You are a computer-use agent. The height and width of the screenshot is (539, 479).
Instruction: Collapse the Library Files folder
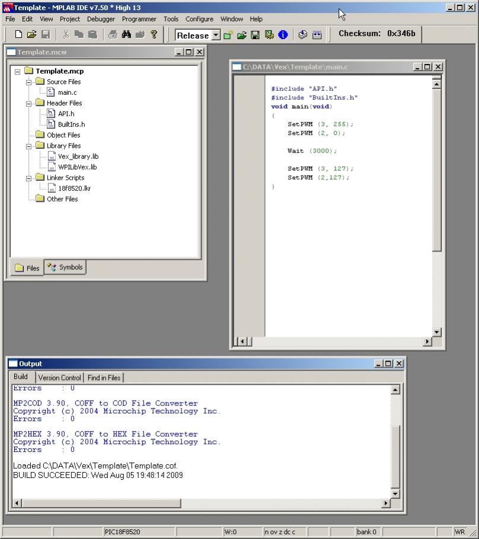point(29,146)
